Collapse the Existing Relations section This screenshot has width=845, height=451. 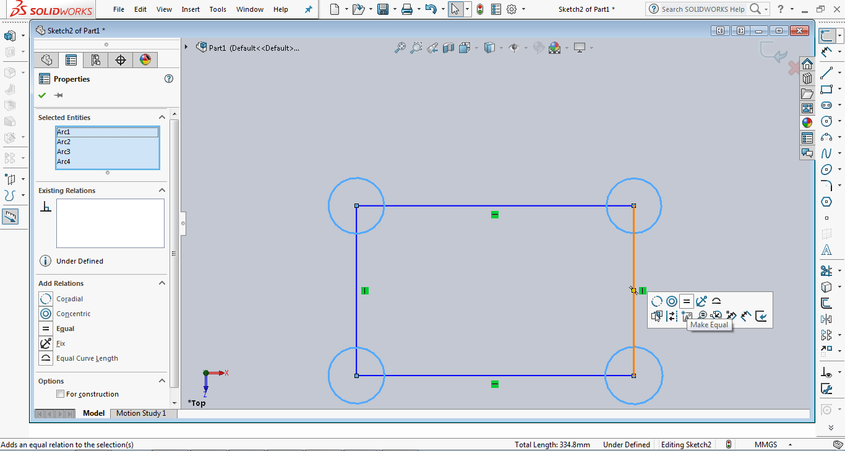[x=162, y=191]
